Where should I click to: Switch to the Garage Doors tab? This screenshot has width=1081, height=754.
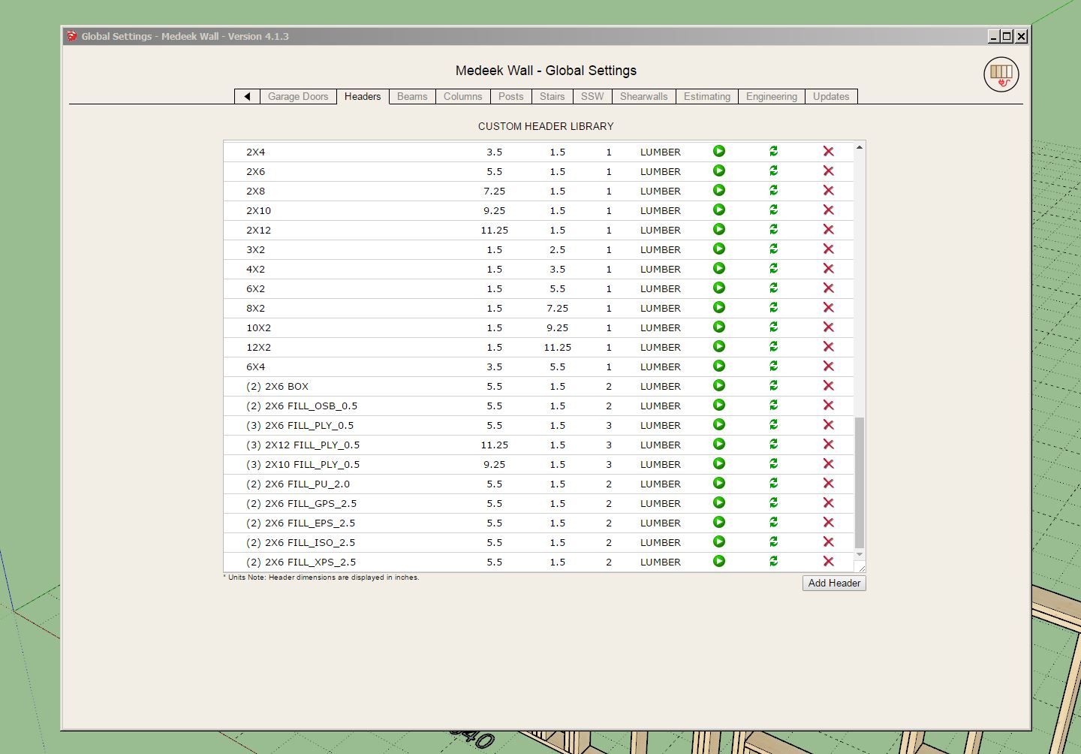pyautogui.click(x=298, y=97)
